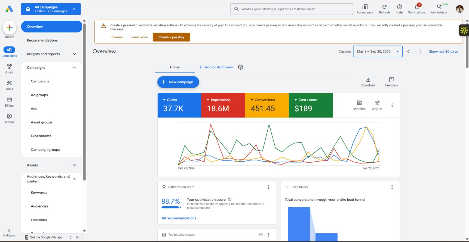The image size is (469, 242).
Task: Change the Impressions metric dropdown
Action: [219, 100]
